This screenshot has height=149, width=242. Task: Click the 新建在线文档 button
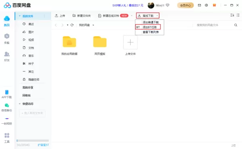[x=113, y=16]
